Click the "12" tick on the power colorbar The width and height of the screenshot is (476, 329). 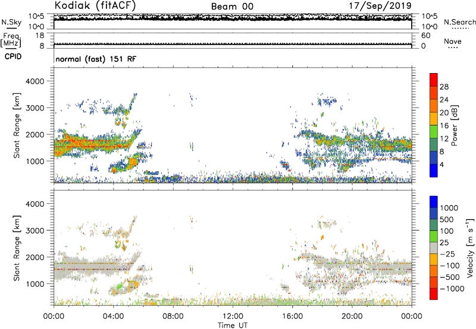444,138
